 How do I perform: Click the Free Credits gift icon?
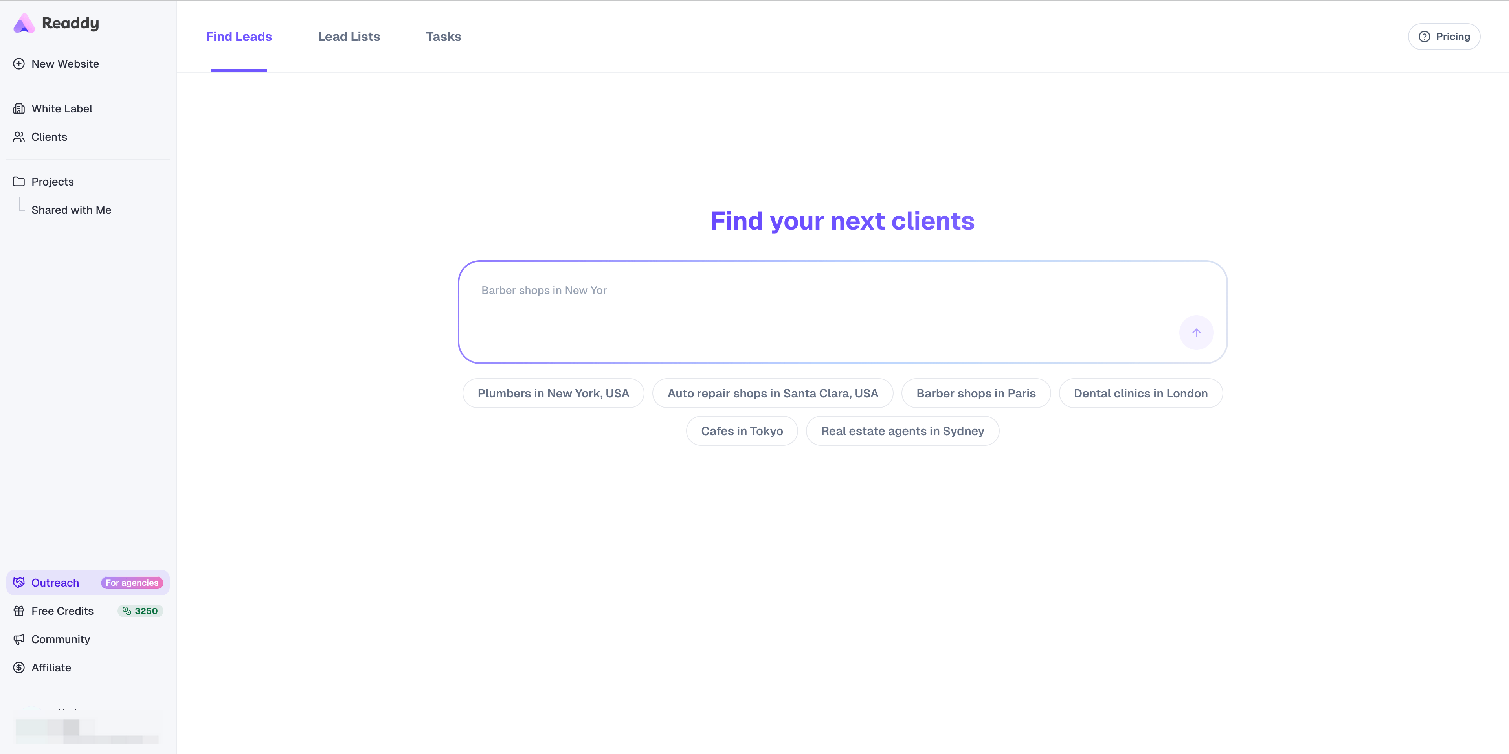(19, 611)
